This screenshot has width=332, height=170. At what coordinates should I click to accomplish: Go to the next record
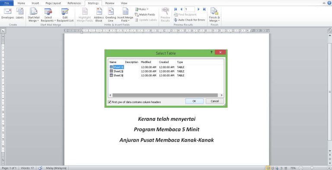198,9
